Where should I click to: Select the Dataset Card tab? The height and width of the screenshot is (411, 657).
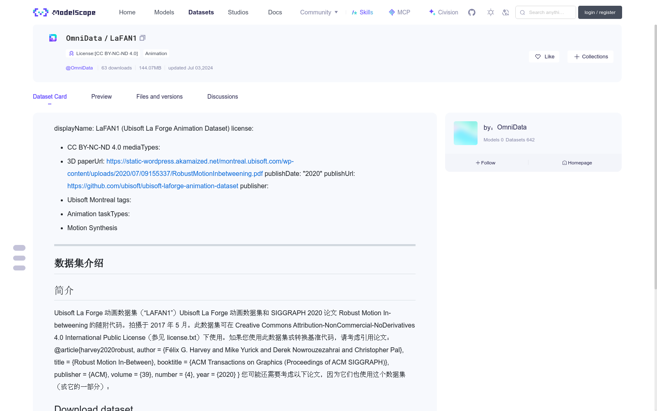(50, 97)
